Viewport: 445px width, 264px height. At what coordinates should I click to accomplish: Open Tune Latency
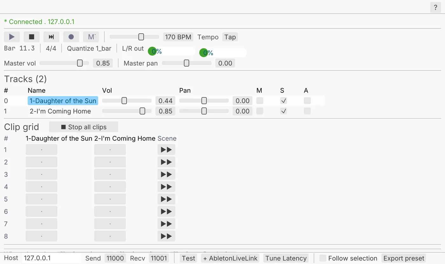(286, 258)
